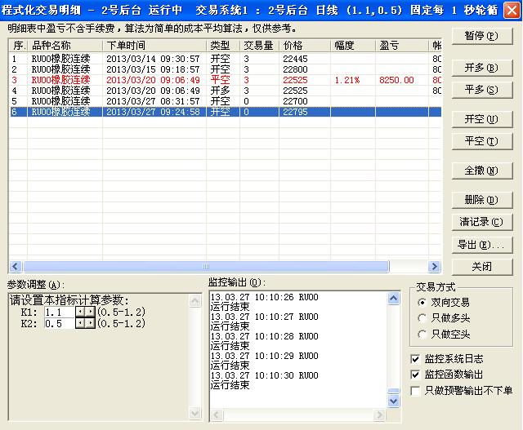Sort by the 品种名称 column header

pos(65,46)
